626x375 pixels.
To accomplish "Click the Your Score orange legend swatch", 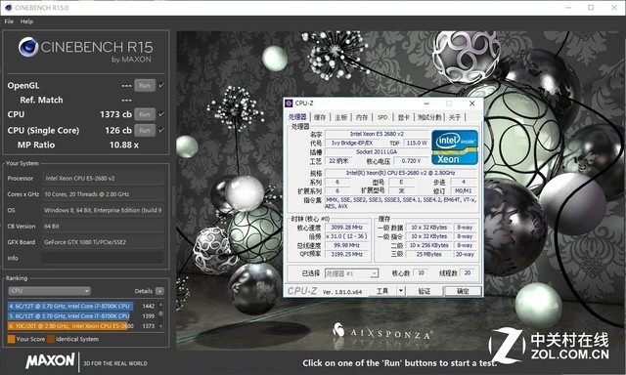I will pyautogui.click(x=11, y=339).
